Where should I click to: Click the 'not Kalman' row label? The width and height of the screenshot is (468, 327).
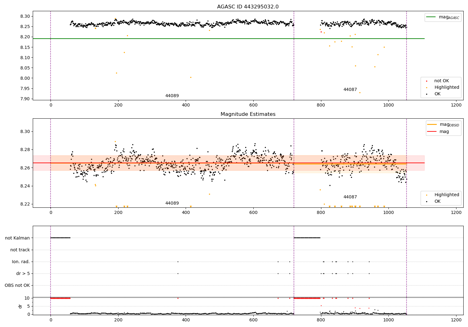17,238
